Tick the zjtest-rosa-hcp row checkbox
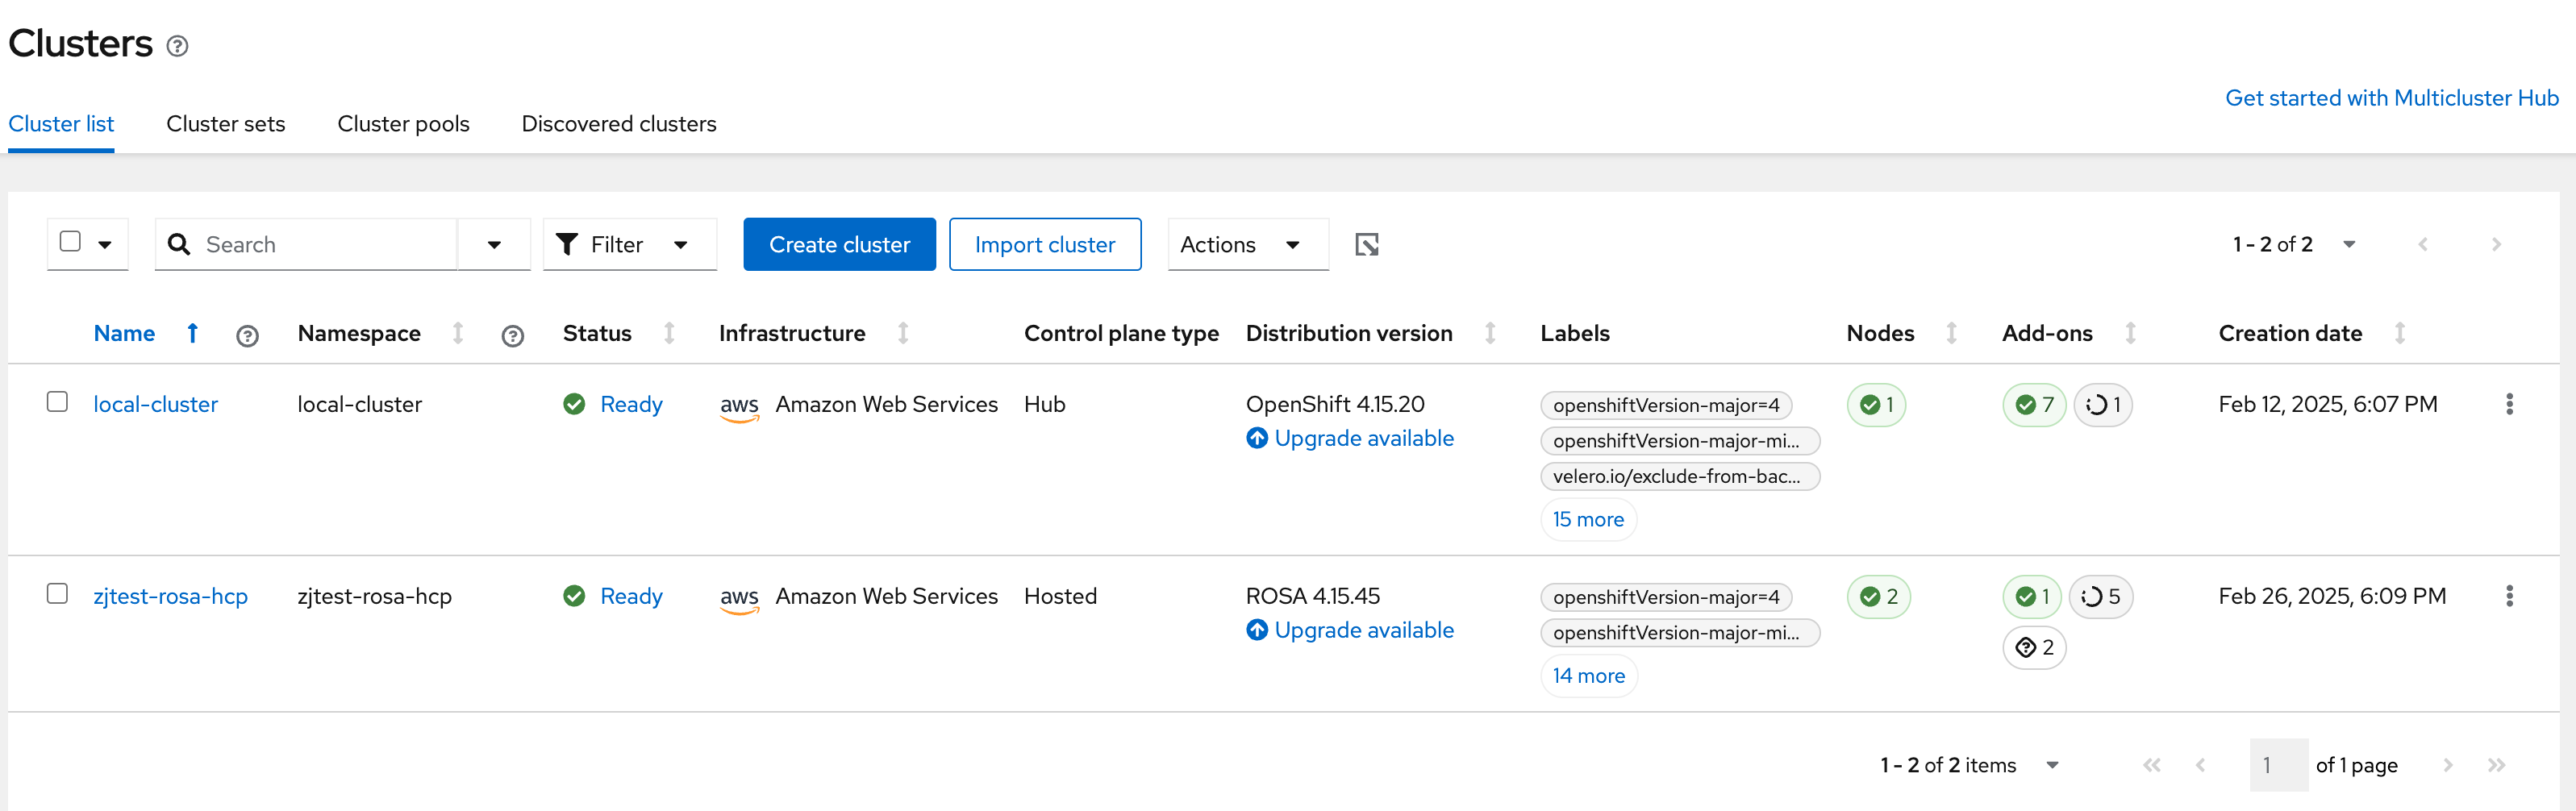This screenshot has height=811, width=2576. coord(58,594)
